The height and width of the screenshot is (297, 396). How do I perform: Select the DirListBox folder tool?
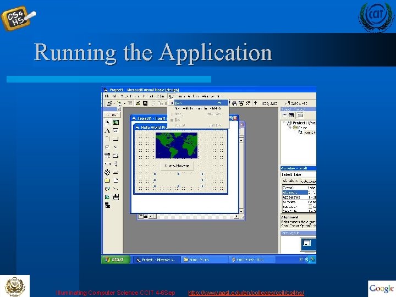pos(107,180)
